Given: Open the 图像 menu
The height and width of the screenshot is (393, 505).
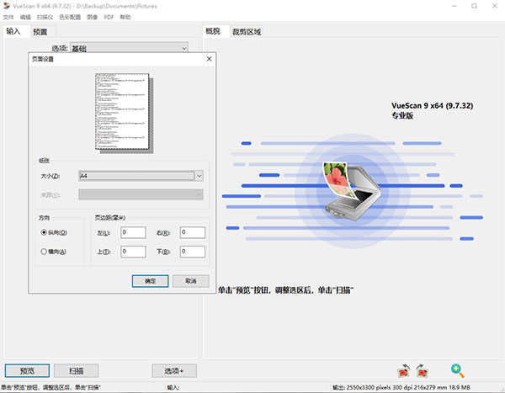Looking at the screenshot, I should click(92, 17).
